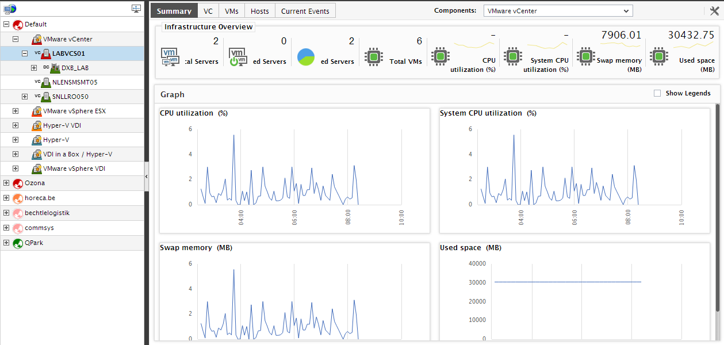Collapse the VMware vCenter node
The image size is (724, 345).
16,40
